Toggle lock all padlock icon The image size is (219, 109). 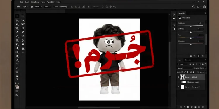pyautogui.click(x=193, y=72)
